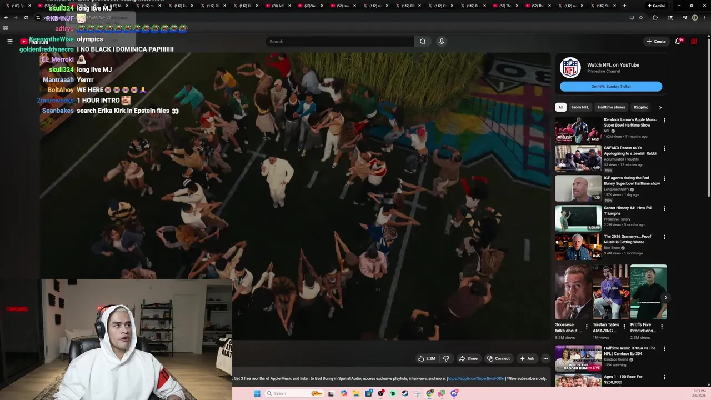Open the YouTube hamburger guide menu
This screenshot has width=711, height=400.
click(x=9, y=42)
